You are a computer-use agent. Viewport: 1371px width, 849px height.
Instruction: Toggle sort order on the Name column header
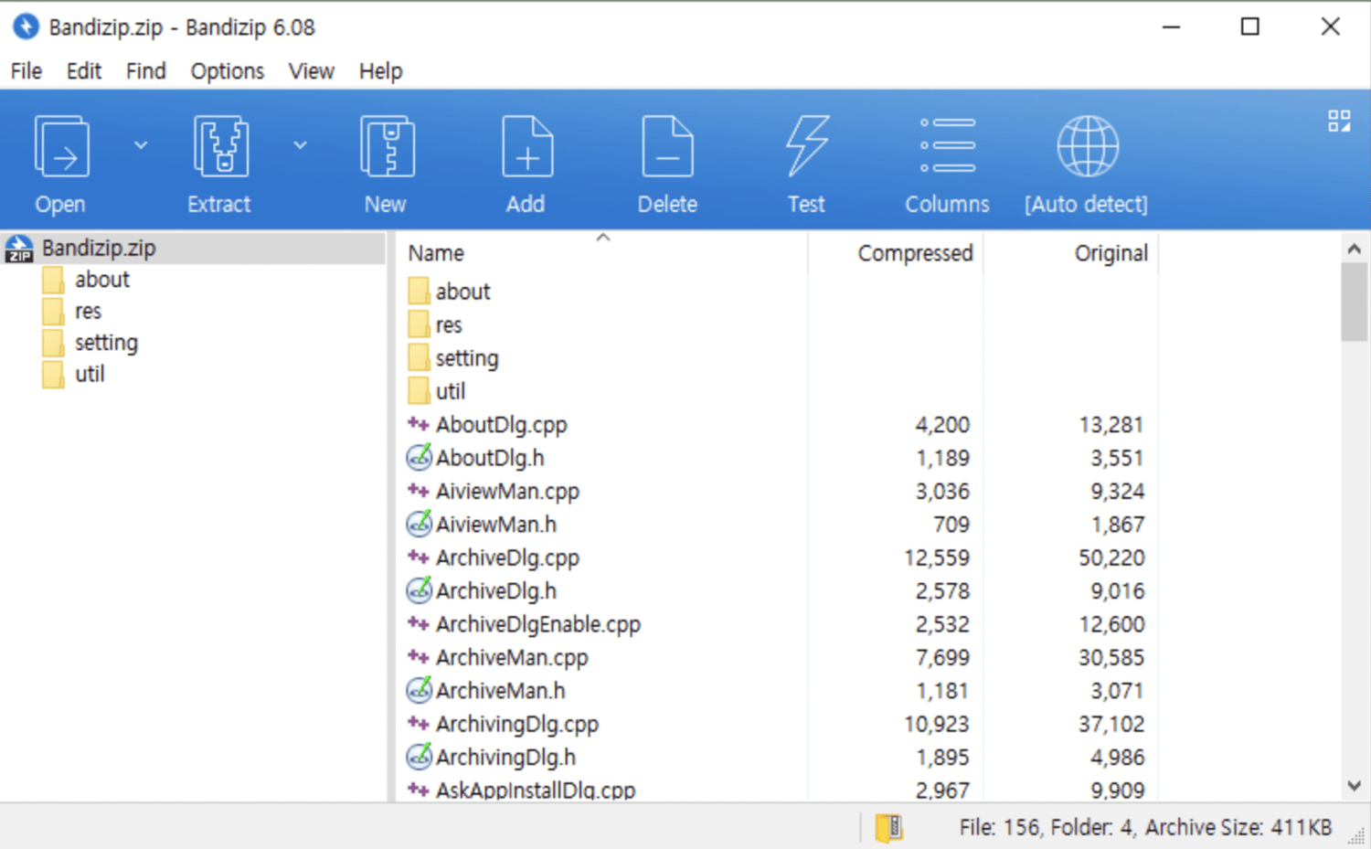point(435,252)
